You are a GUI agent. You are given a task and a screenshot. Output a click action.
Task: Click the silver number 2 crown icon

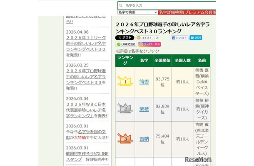125,108
